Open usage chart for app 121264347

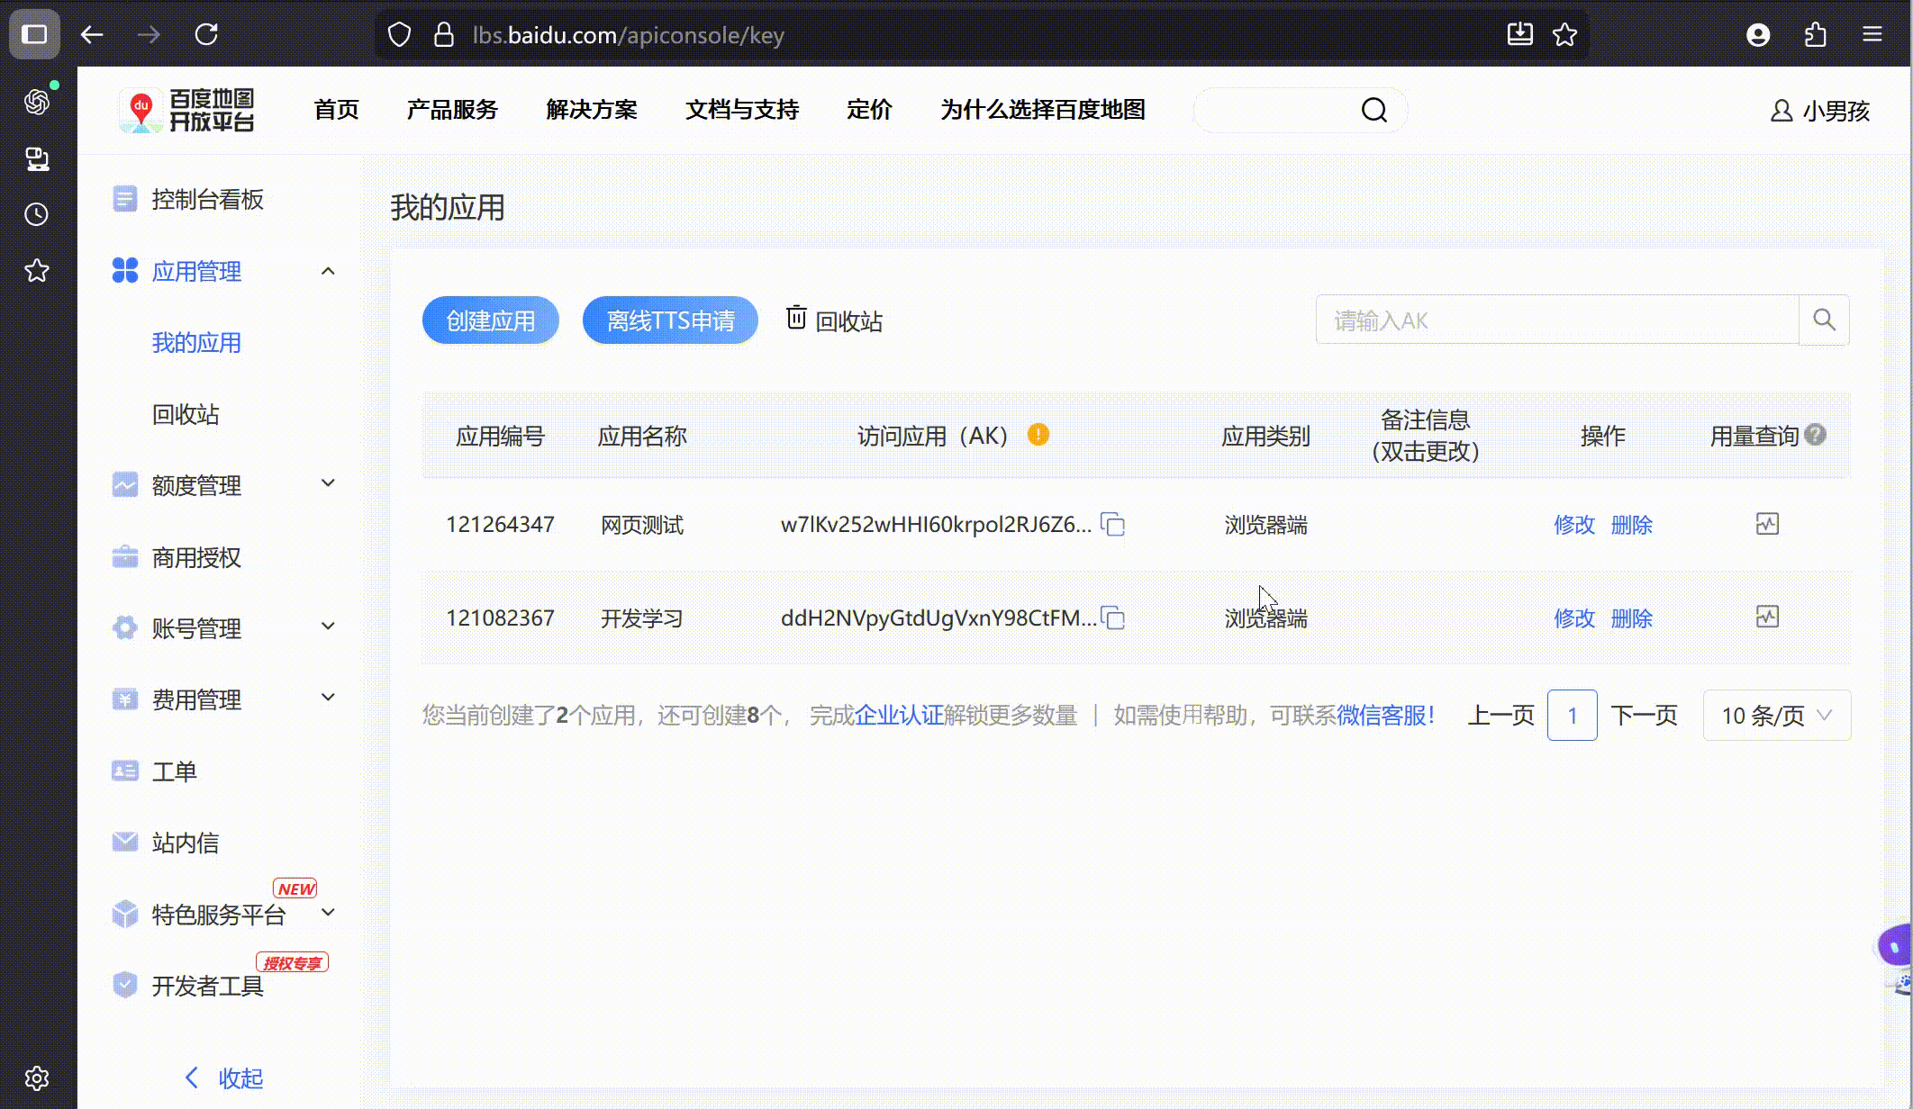point(1767,524)
